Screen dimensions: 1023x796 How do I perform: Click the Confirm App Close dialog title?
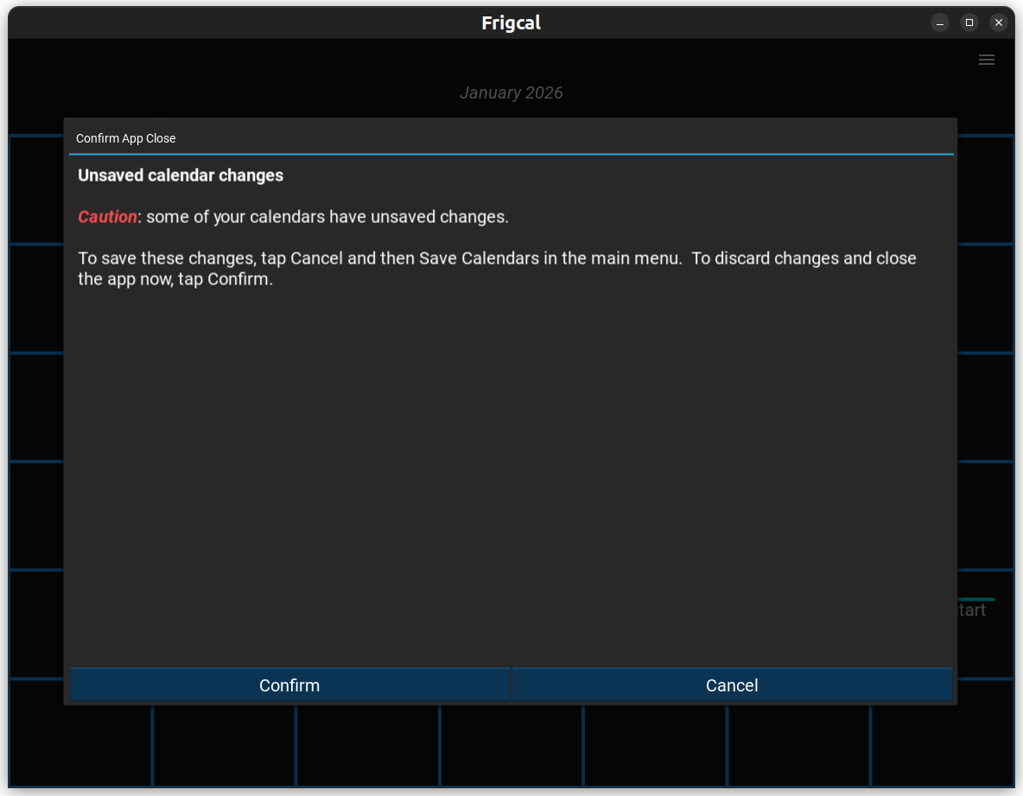click(x=125, y=138)
